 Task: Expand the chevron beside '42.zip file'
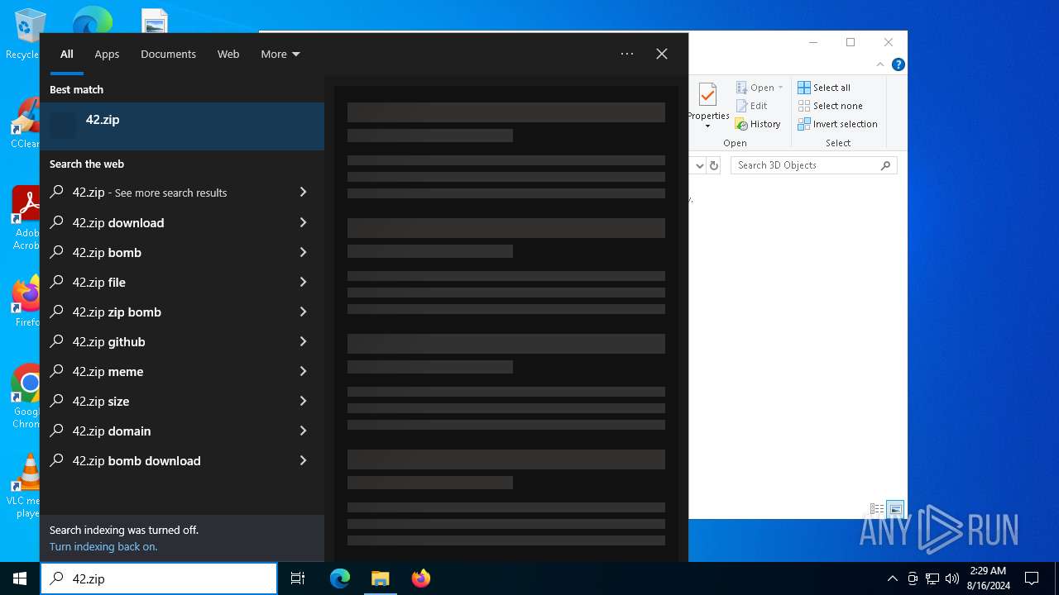(303, 282)
